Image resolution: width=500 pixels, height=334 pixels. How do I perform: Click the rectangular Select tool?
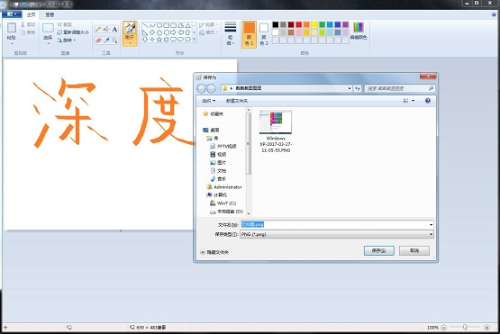pos(48,28)
